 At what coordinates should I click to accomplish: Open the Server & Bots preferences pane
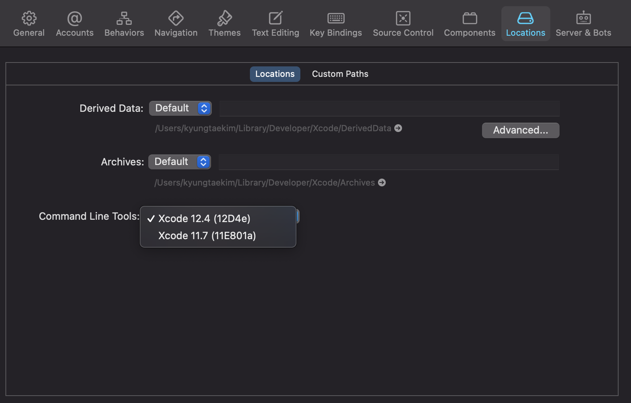[583, 24]
